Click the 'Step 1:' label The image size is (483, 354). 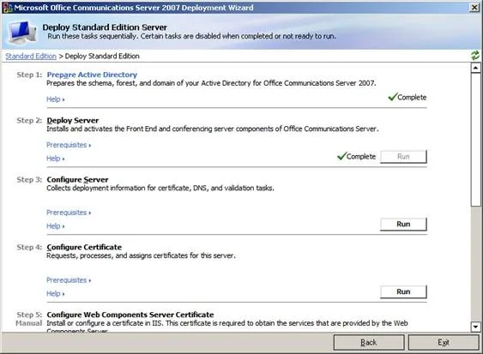click(x=29, y=75)
